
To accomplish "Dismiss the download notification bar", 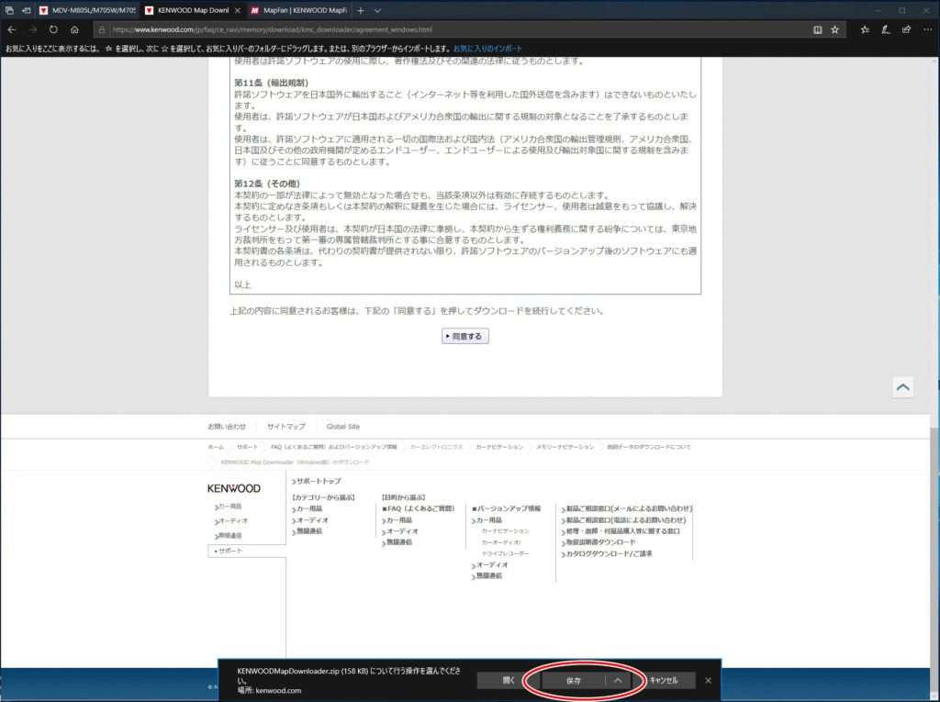I will [x=708, y=680].
